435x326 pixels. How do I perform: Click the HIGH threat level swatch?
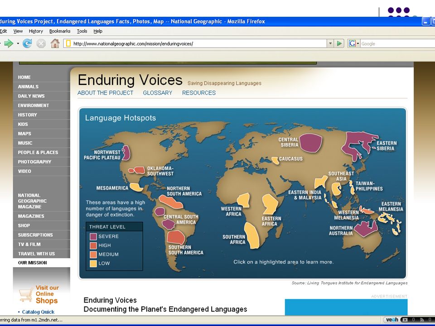coord(93,245)
